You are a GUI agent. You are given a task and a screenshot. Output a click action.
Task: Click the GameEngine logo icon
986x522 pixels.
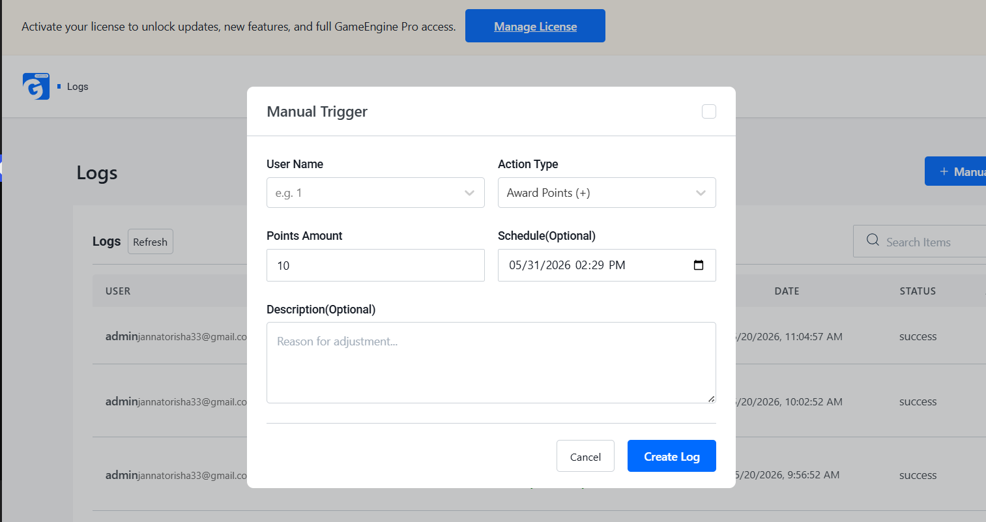36,86
